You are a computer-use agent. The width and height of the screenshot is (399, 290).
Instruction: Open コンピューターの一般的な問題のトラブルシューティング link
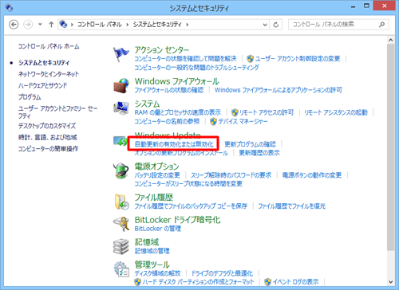point(196,68)
